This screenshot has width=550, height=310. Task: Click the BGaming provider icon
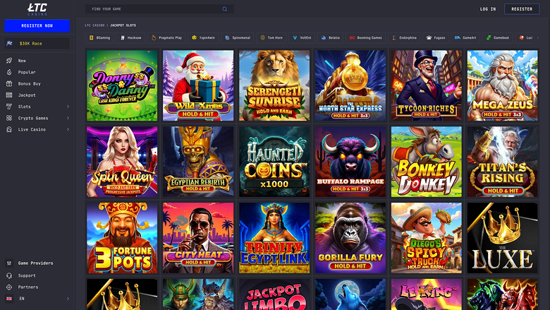click(91, 37)
